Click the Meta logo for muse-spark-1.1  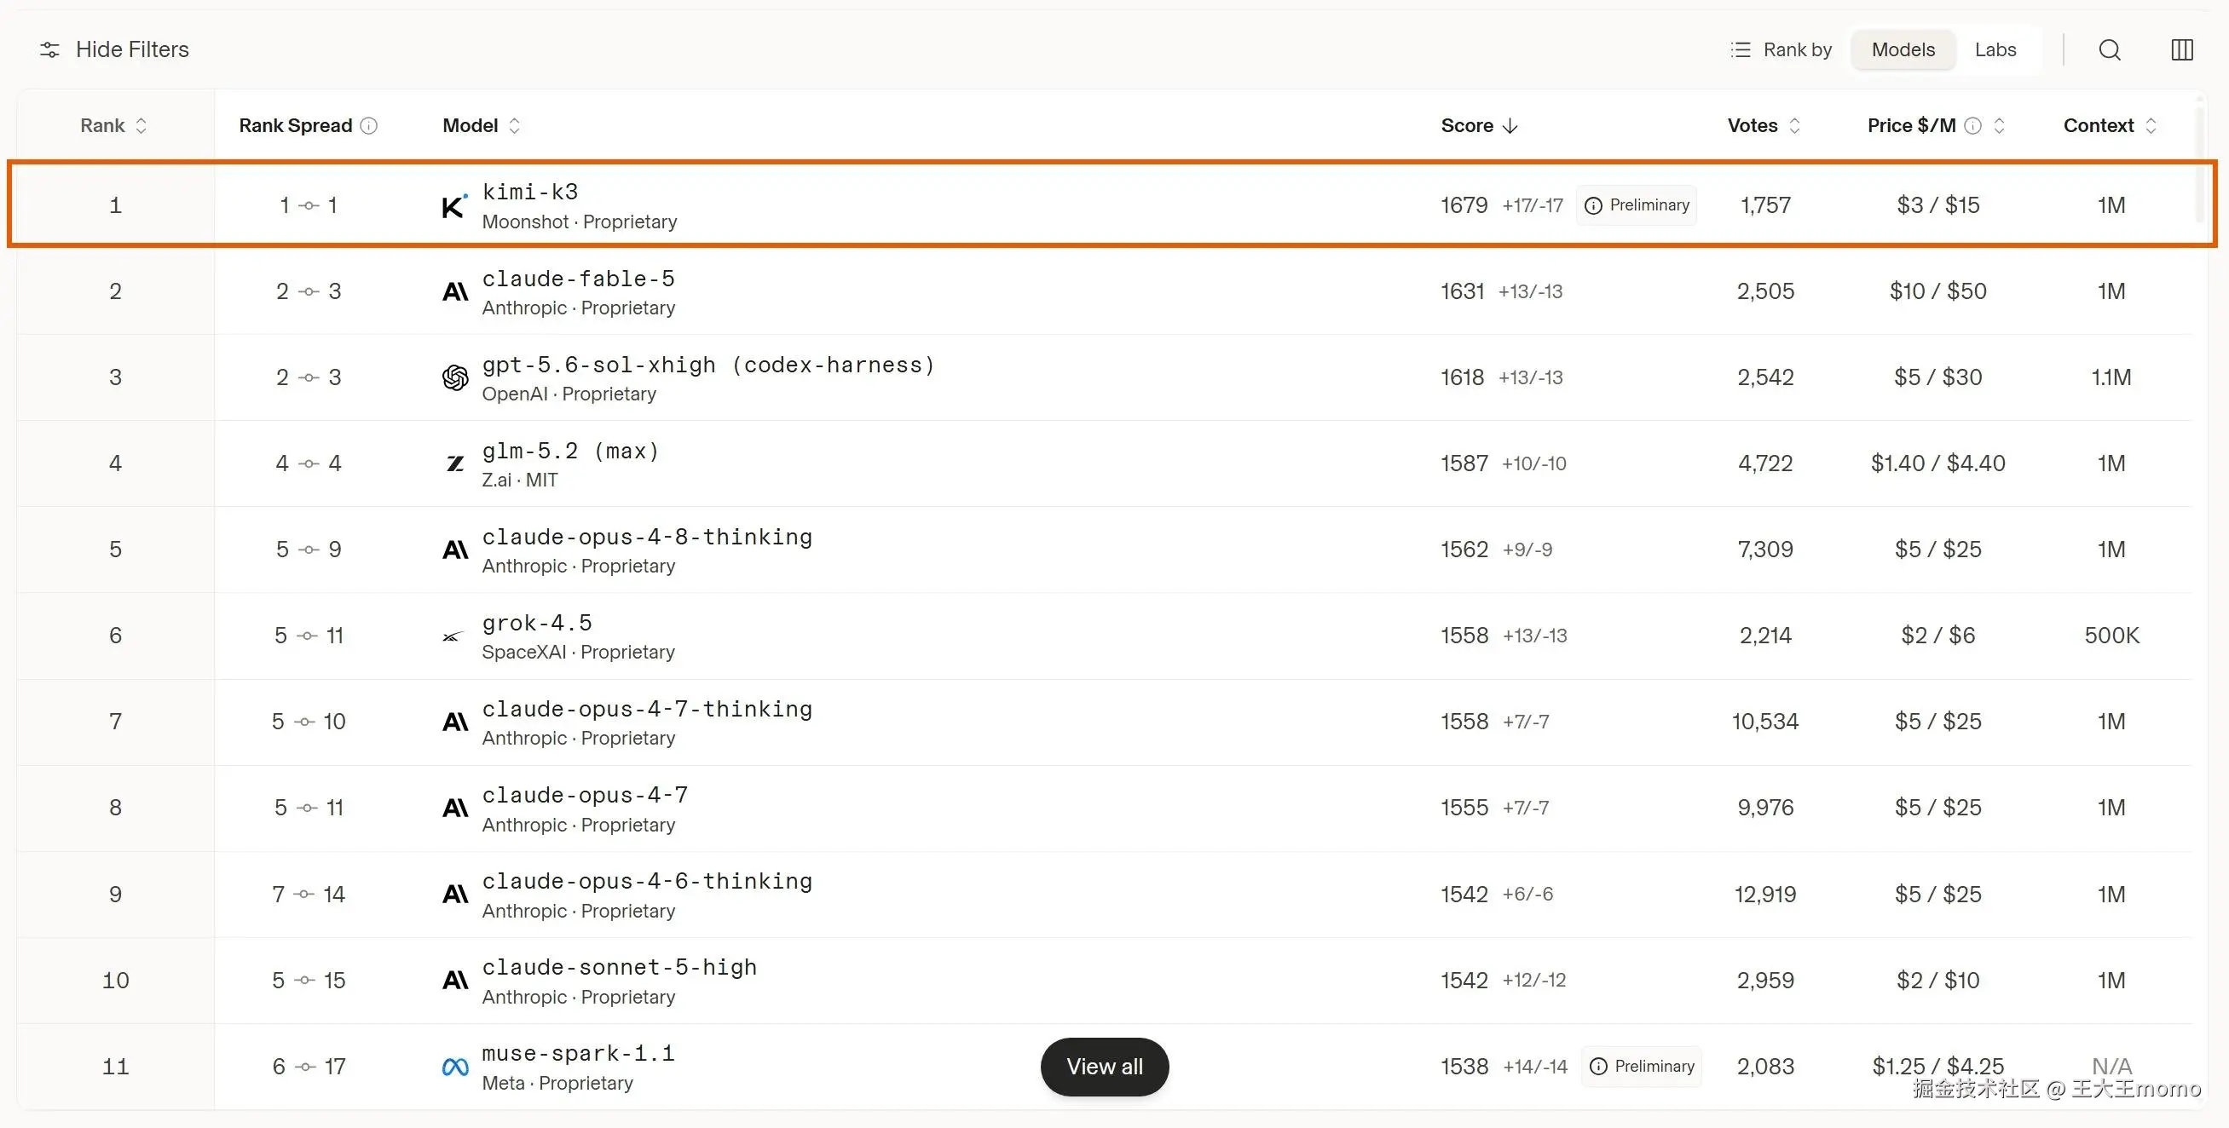455,1068
